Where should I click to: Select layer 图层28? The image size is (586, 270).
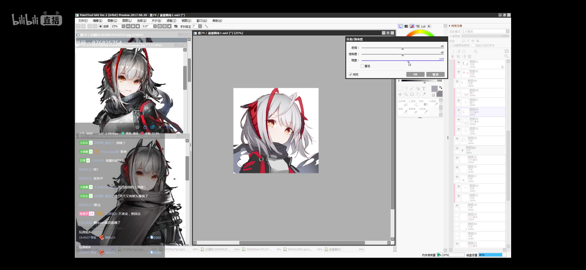[480, 141]
